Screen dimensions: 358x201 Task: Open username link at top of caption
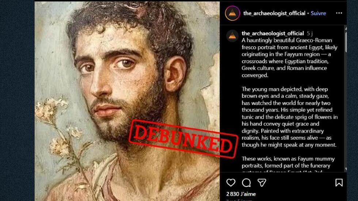[x=273, y=33]
